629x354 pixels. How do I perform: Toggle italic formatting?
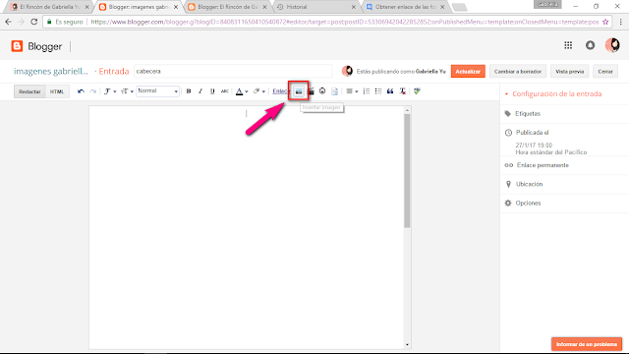click(200, 91)
